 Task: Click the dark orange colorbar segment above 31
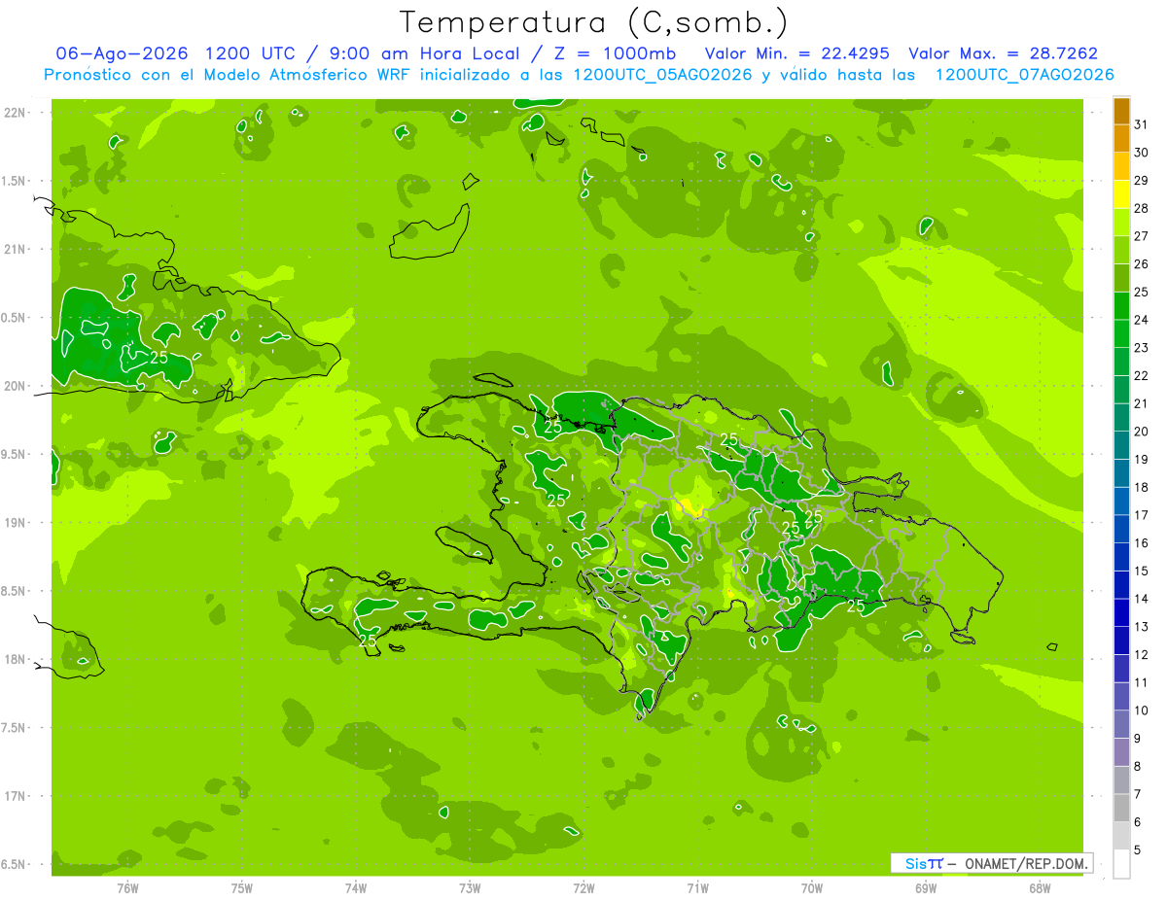[x=1121, y=111]
